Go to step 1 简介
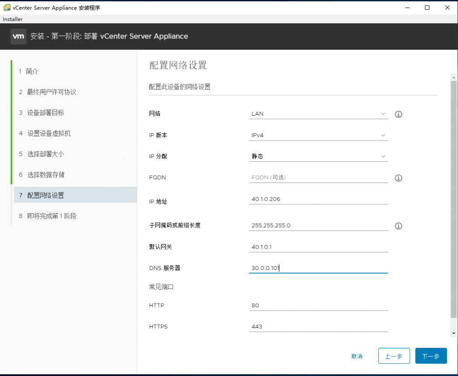Screen dimensions: 458x376 coord(28,71)
